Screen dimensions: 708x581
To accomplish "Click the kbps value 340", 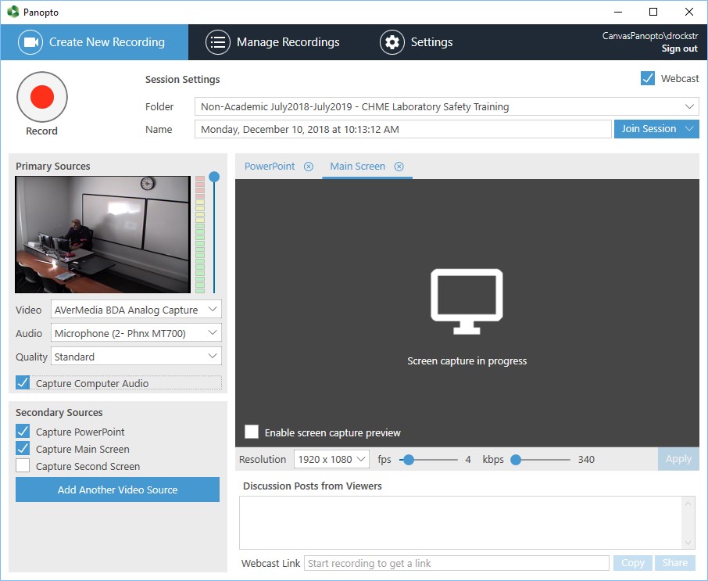I will click(586, 460).
